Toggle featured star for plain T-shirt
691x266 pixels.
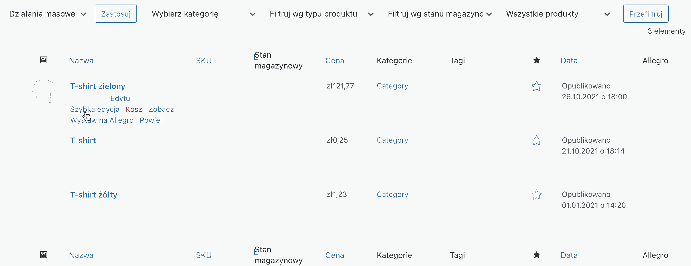coord(536,140)
